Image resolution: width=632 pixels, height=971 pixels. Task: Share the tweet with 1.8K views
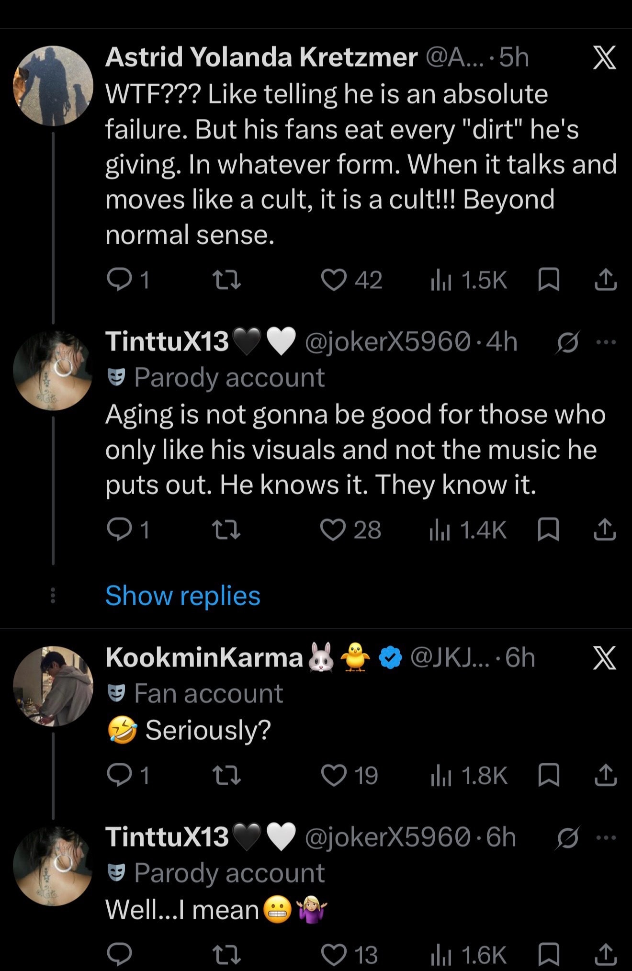[605, 775]
